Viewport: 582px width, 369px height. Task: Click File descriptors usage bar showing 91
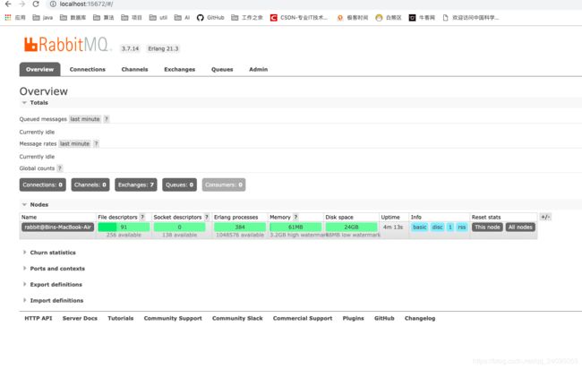pos(124,227)
